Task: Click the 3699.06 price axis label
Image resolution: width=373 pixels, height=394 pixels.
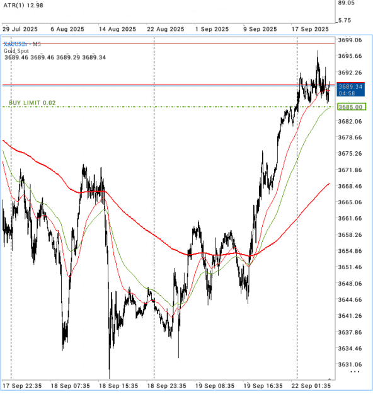Action: [x=350, y=40]
